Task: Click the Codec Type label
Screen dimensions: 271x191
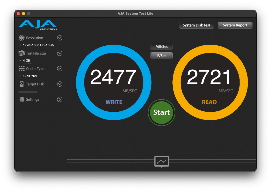Action: pos(35,69)
